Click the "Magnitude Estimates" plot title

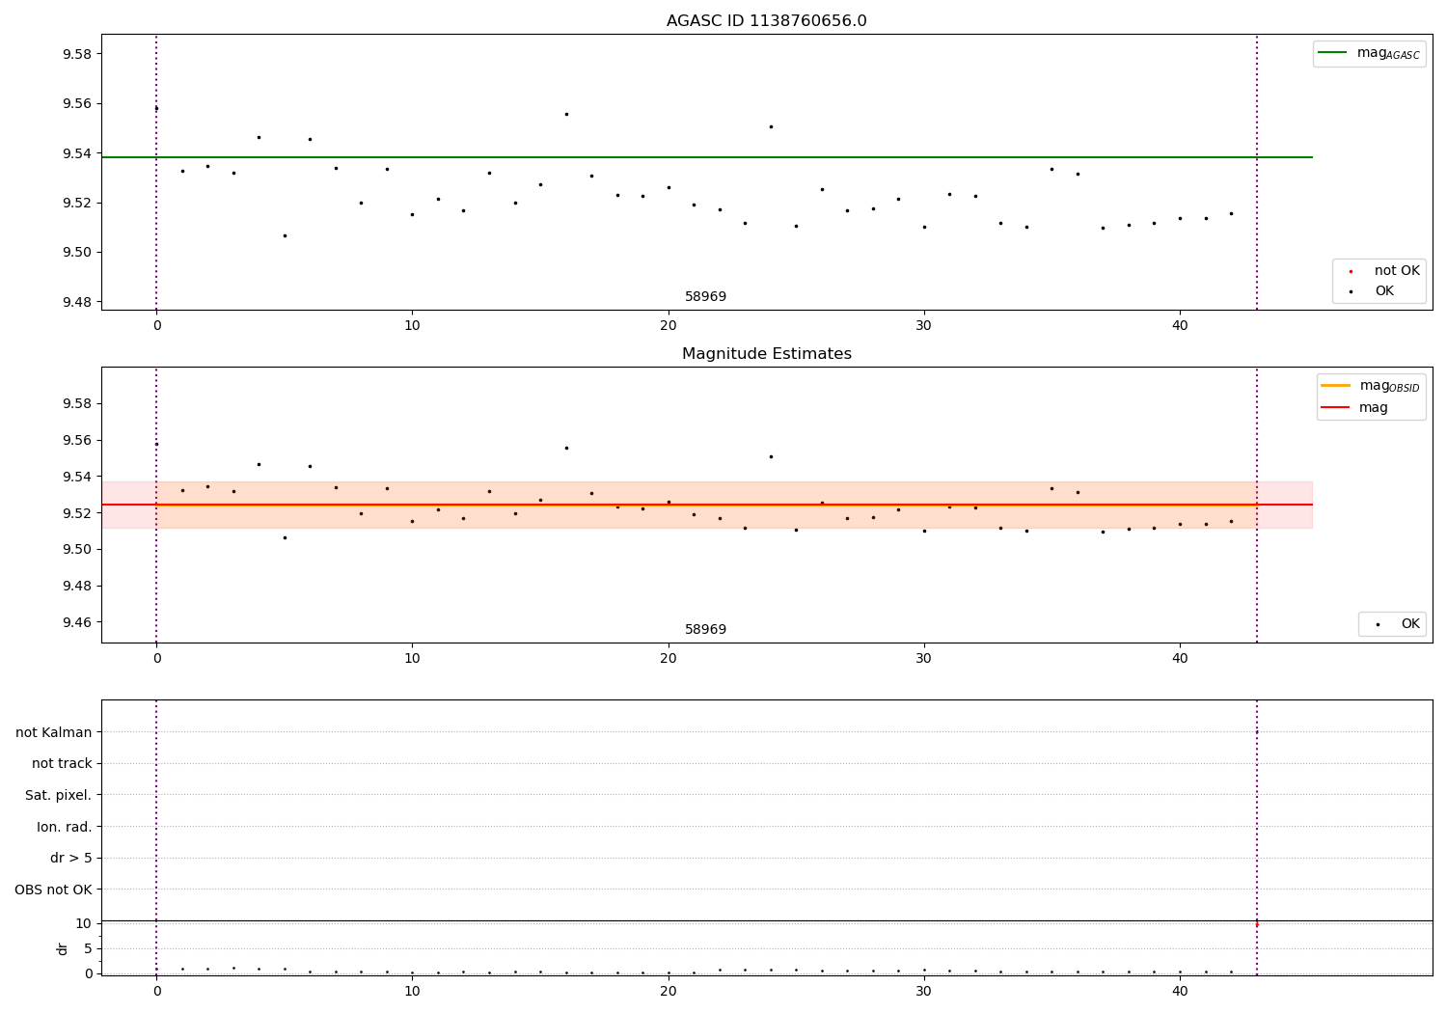point(766,354)
